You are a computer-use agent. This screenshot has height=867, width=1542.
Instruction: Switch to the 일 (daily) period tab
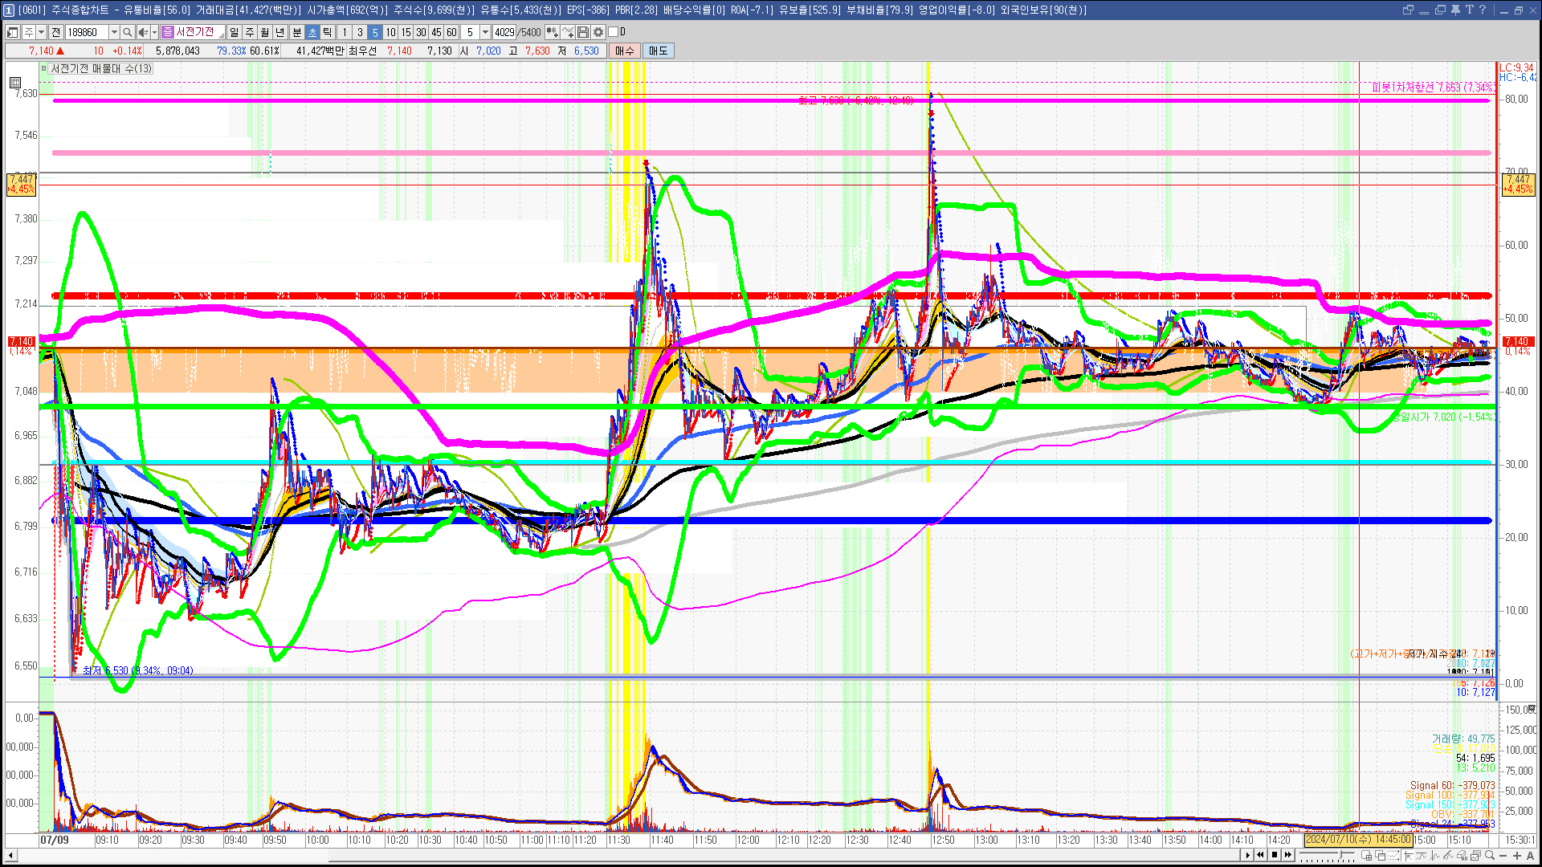coord(234,32)
